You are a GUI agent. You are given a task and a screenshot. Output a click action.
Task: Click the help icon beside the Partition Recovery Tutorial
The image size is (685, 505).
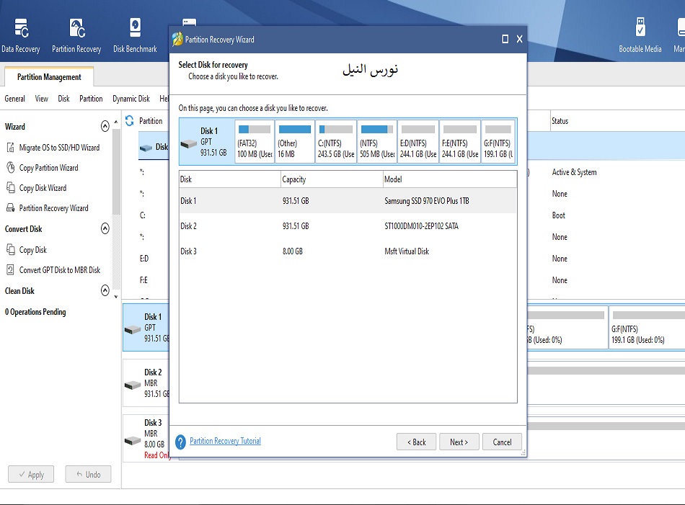pyautogui.click(x=181, y=442)
